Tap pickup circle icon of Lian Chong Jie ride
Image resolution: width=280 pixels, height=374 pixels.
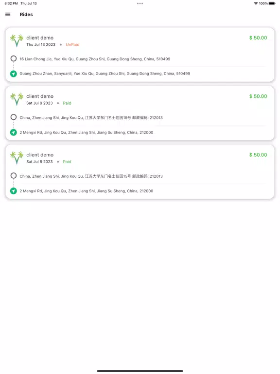[14, 58]
